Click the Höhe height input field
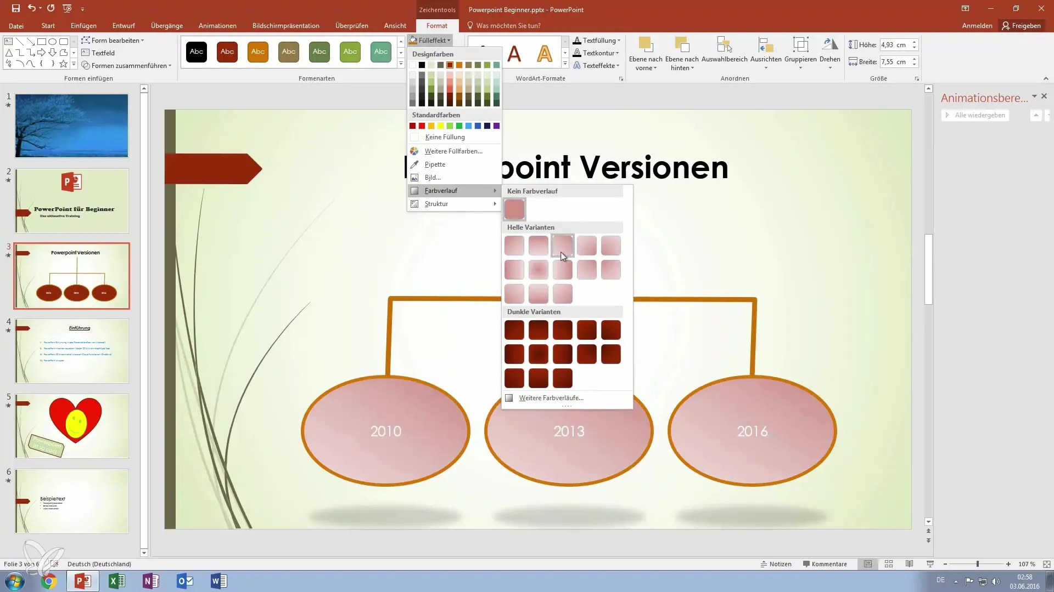Screen dimensions: 1054x592 pyautogui.click(x=895, y=45)
